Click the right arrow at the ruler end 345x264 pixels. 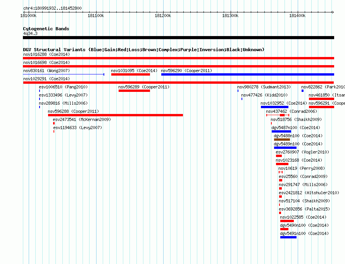pos(333,12)
